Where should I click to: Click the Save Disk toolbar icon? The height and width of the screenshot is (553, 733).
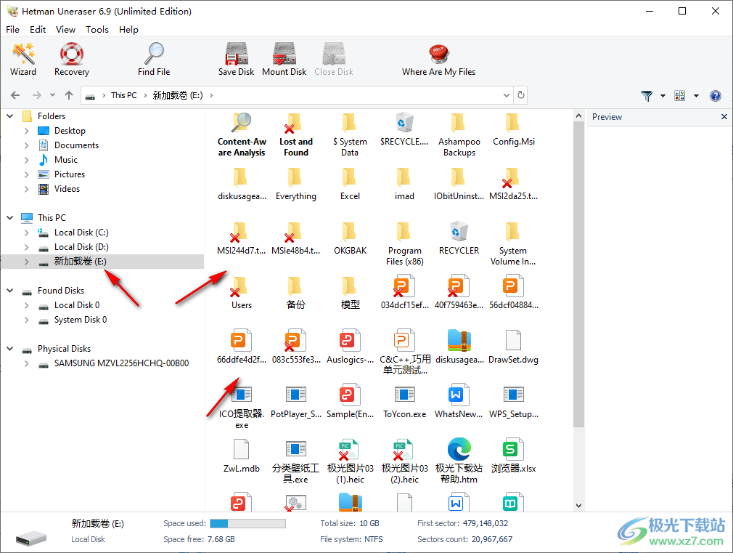pos(237,59)
